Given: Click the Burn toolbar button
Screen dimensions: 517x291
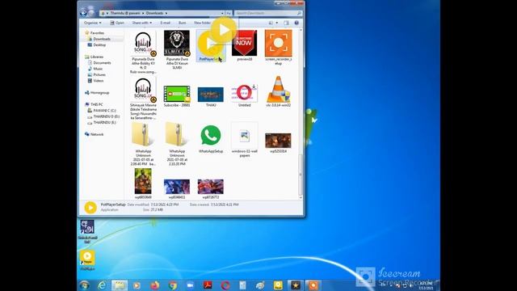Looking at the screenshot, I should click(182, 23).
